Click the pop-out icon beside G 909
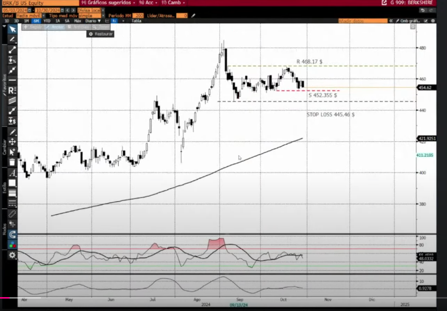The image size is (447, 311). [384, 2]
